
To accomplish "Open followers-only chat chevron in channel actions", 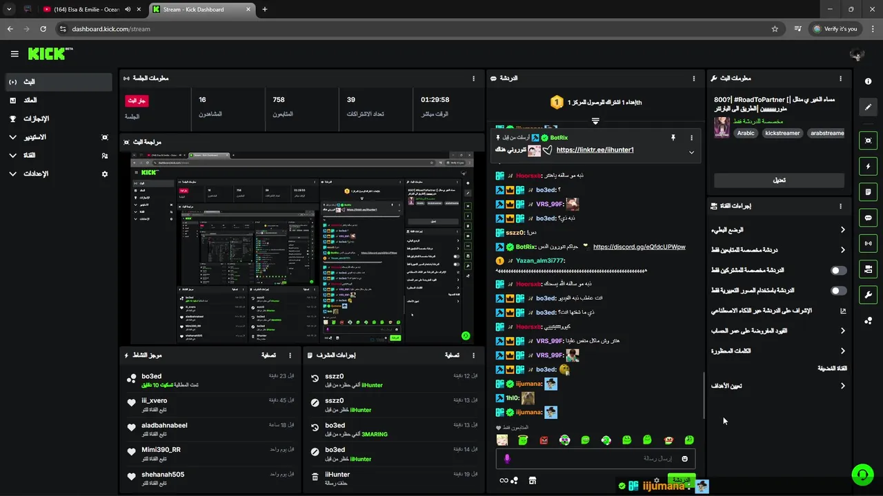I will (x=842, y=250).
